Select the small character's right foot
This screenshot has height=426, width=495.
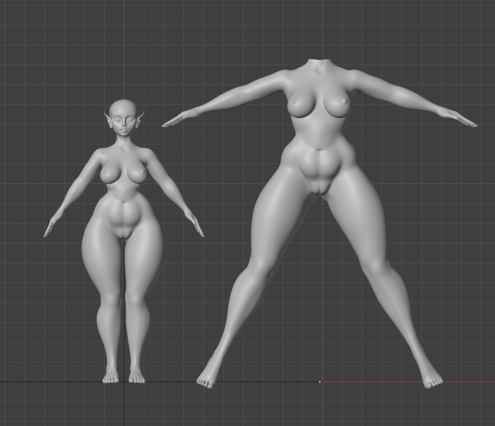(x=137, y=377)
